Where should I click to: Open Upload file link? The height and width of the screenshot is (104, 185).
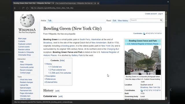pyautogui.click(x=24, y=85)
